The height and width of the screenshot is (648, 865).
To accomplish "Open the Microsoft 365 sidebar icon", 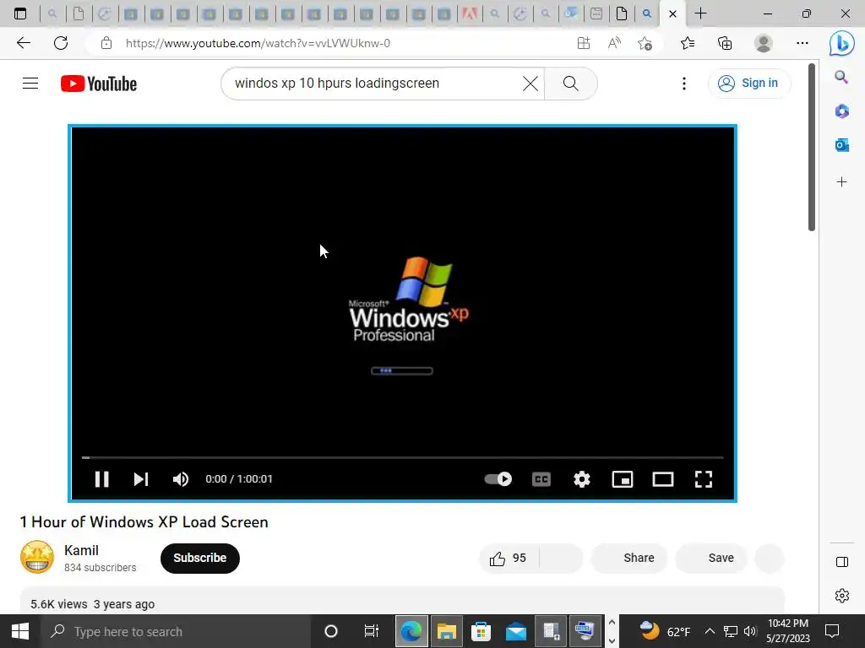I will pos(842,111).
